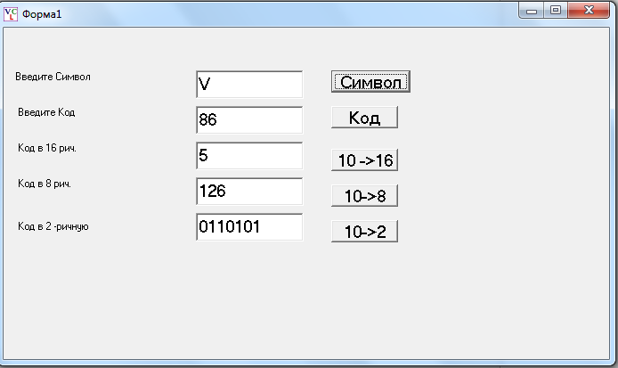Click the Код в 2 -ричную label

pos(53,226)
